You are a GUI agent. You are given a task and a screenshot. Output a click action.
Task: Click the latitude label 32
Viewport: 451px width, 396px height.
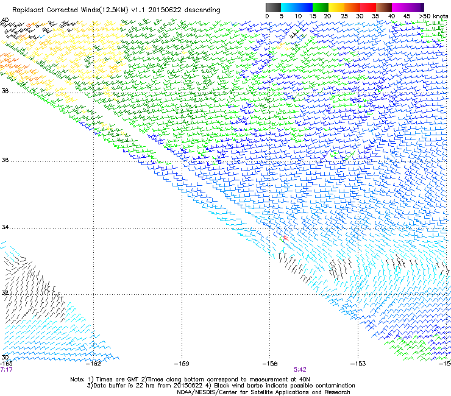[5, 293]
